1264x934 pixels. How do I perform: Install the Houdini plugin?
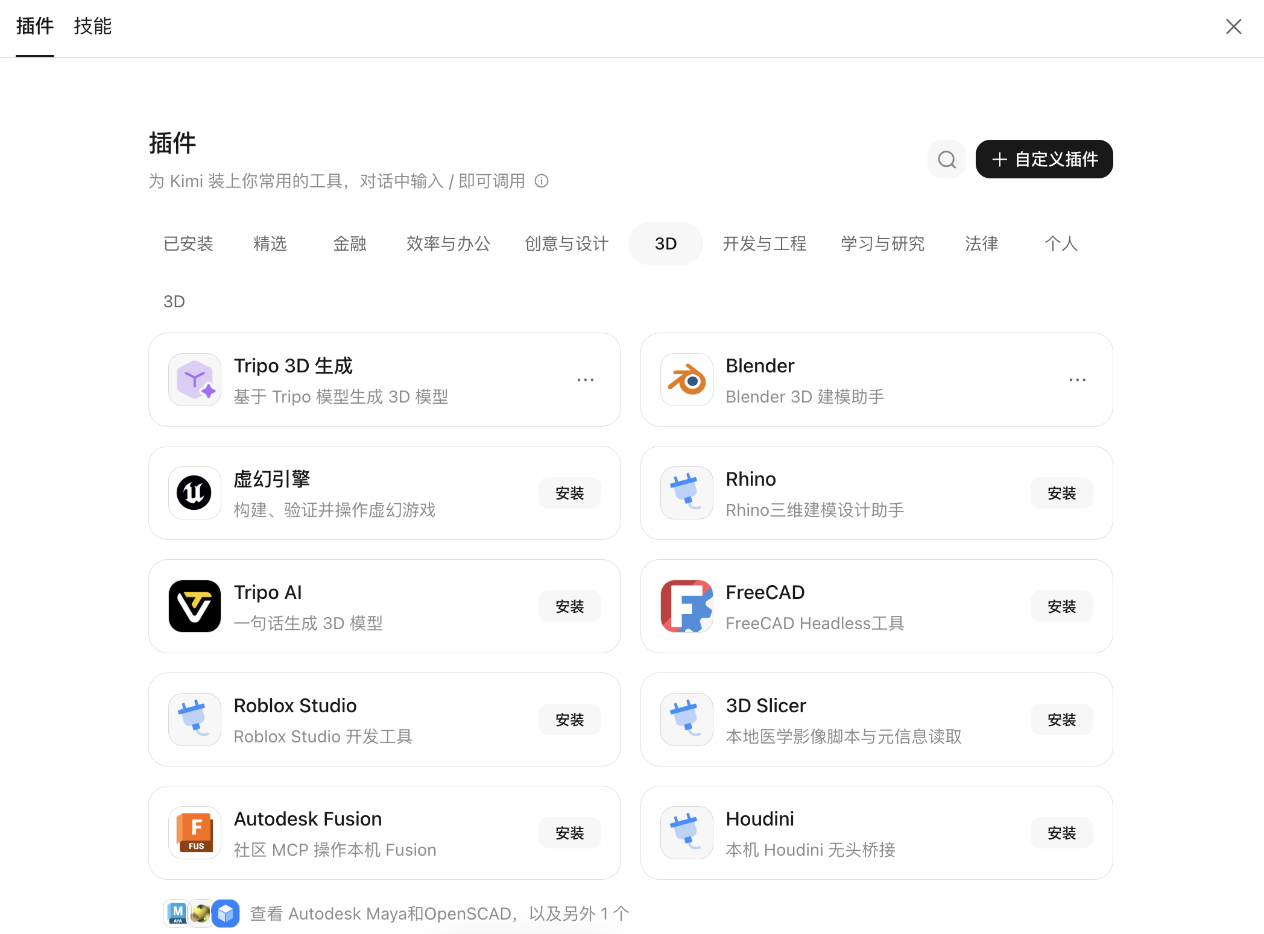point(1062,833)
